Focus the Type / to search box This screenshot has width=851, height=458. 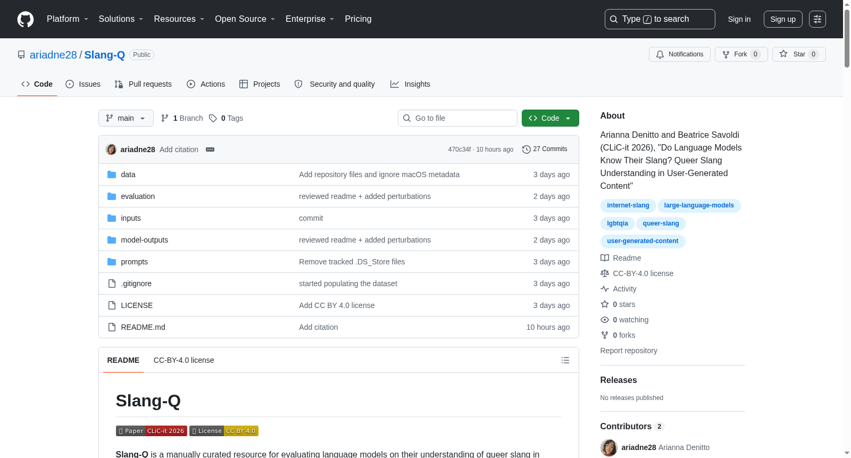[x=660, y=19]
